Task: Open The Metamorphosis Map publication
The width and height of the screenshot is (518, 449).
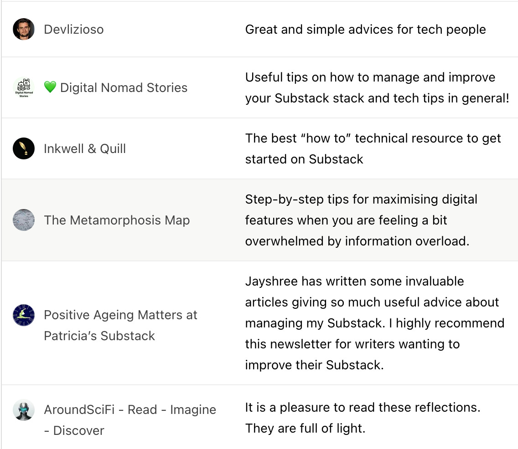Action: pyautogui.click(x=117, y=220)
